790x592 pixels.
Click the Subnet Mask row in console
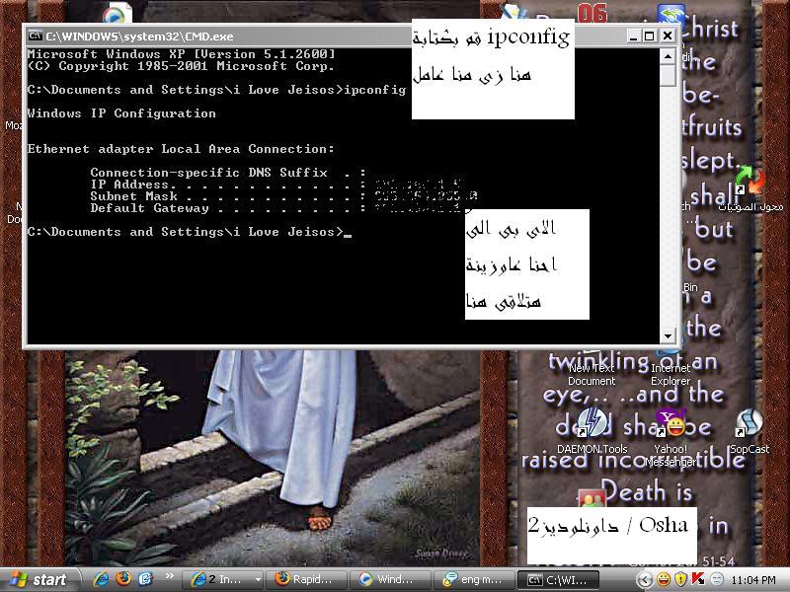click(x=283, y=196)
